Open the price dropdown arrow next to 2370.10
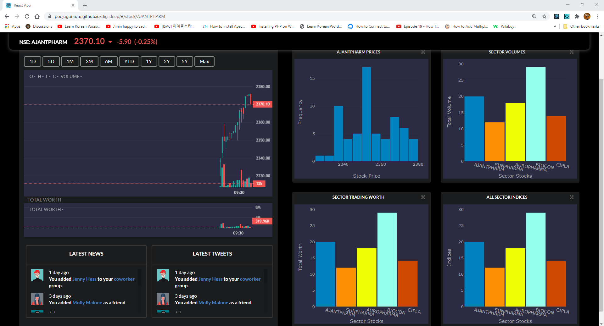604x326 pixels. click(x=110, y=42)
